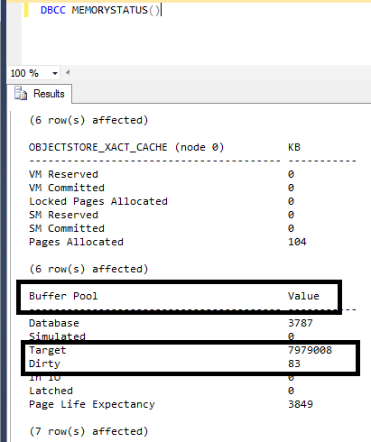Click the Pages Allocated value 104
This screenshot has width=371, height=442.
297,242
